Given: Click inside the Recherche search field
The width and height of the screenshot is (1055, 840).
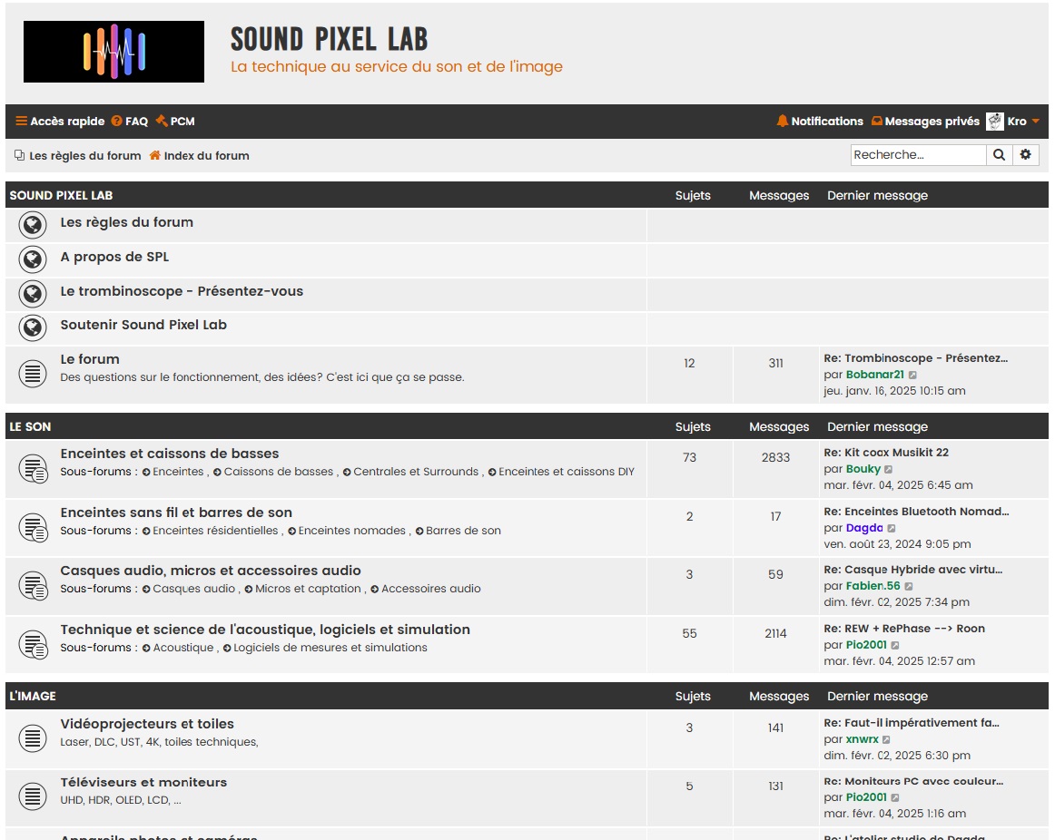Looking at the screenshot, I should (917, 154).
